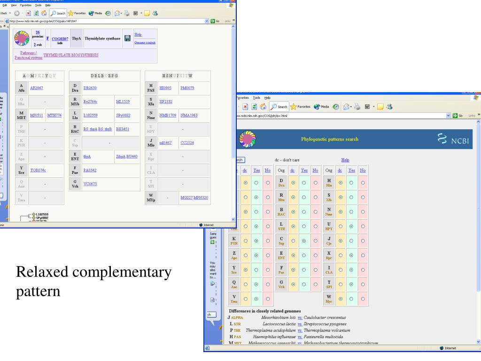Open Help menu in Phylogenetic patterns window
This screenshot has width=481, height=361.
pyautogui.click(x=267, y=98)
